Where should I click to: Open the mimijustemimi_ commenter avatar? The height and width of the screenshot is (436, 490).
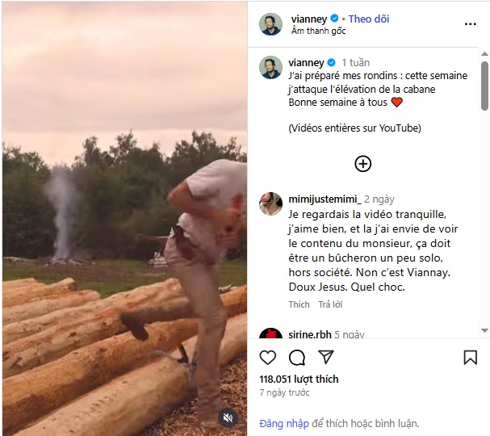click(270, 203)
